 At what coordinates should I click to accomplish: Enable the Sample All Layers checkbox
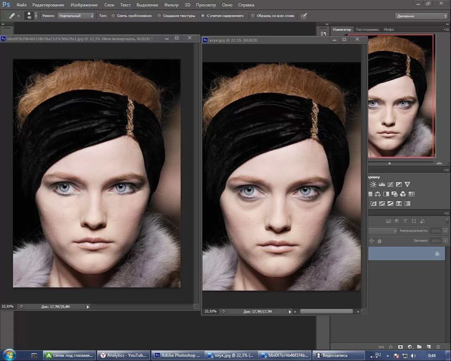[x=252, y=16]
